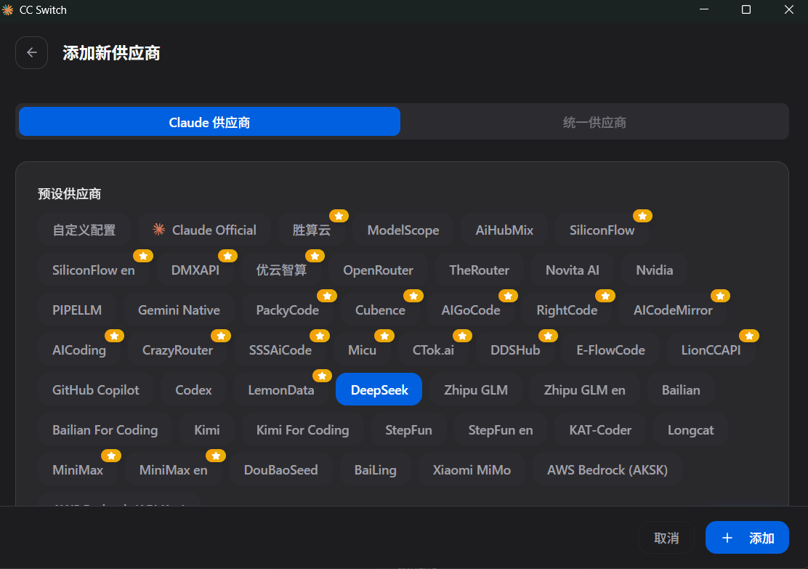Choose the Zhipu GLM en preset
This screenshot has height=569, width=808.
point(584,390)
